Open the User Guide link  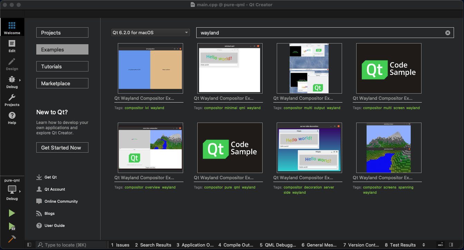[55, 225]
